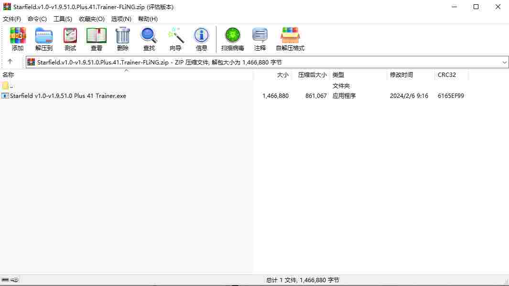Screen dimensions: 509x286
Task: Open the Find (查找) magnifier tool
Action: tap(149, 39)
